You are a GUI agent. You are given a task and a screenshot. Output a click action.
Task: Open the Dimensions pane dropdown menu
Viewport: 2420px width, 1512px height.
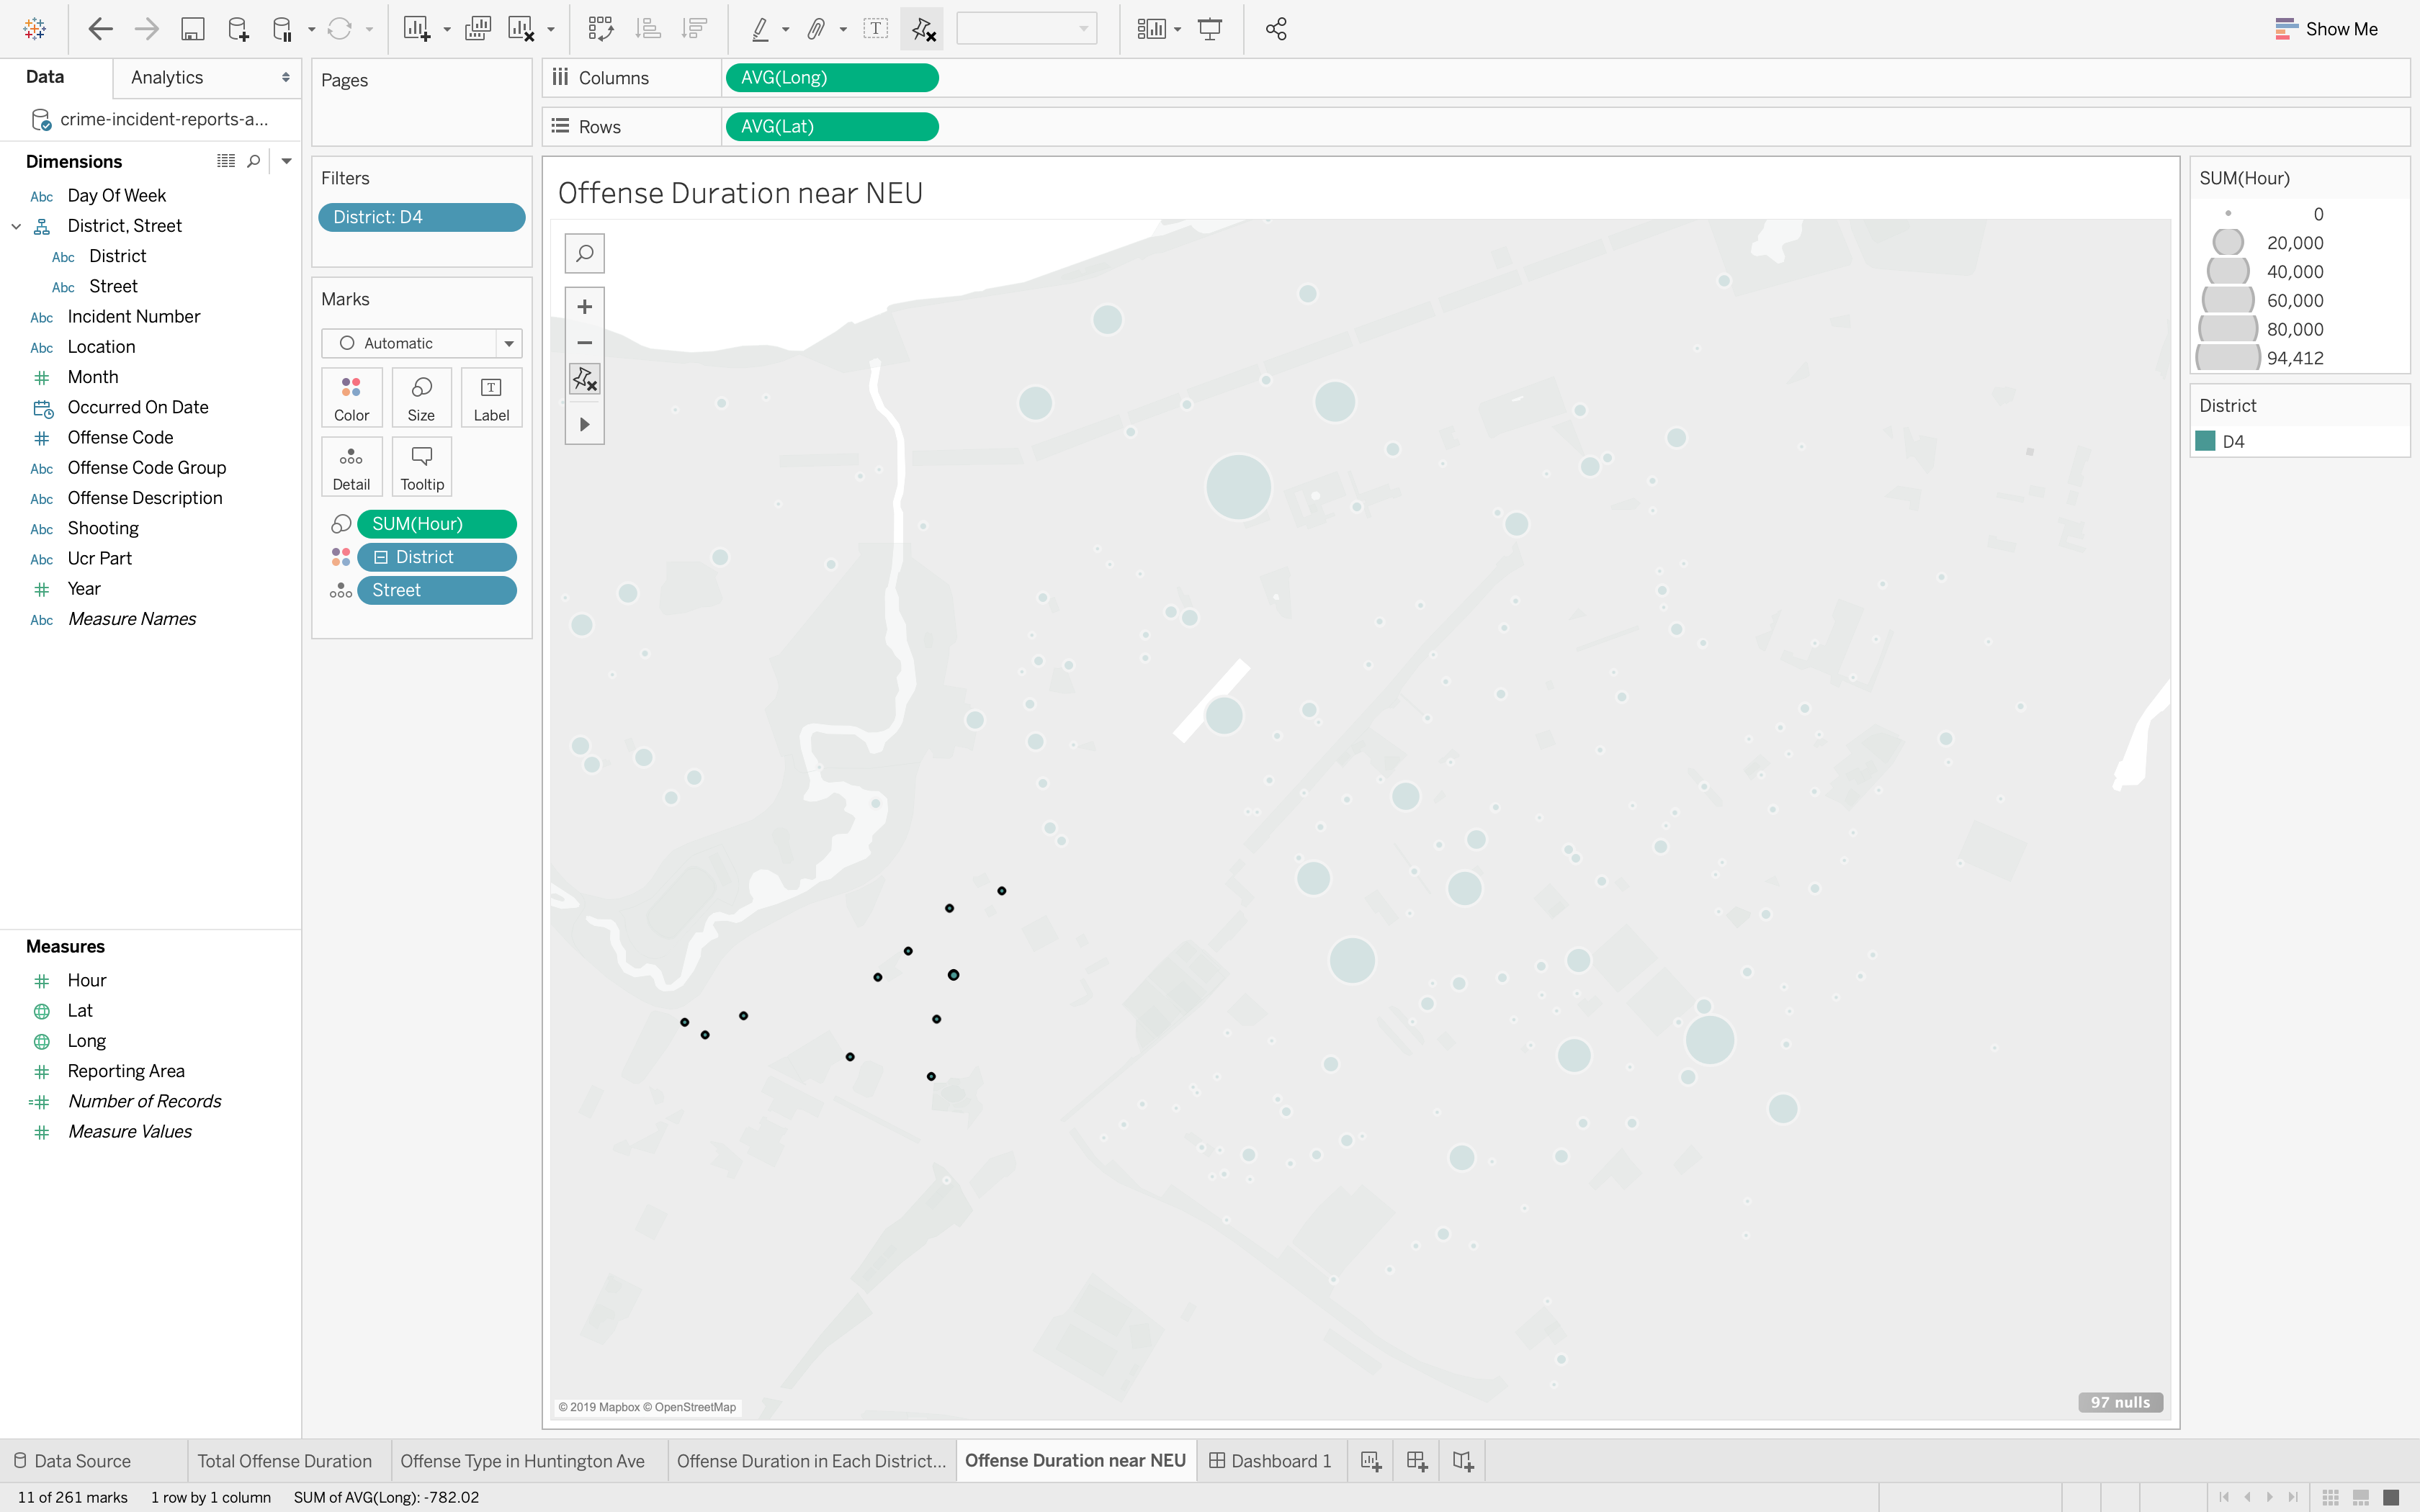[x=286, y=161]
